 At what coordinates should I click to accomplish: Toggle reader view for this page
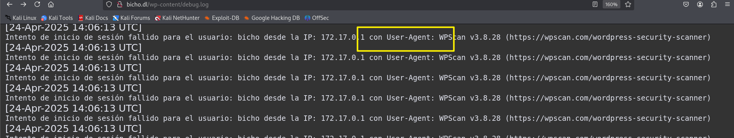(595, 5)
